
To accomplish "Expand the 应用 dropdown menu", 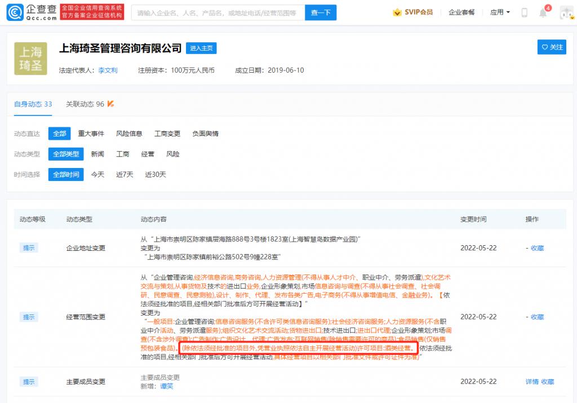I will tap(500, 12).
